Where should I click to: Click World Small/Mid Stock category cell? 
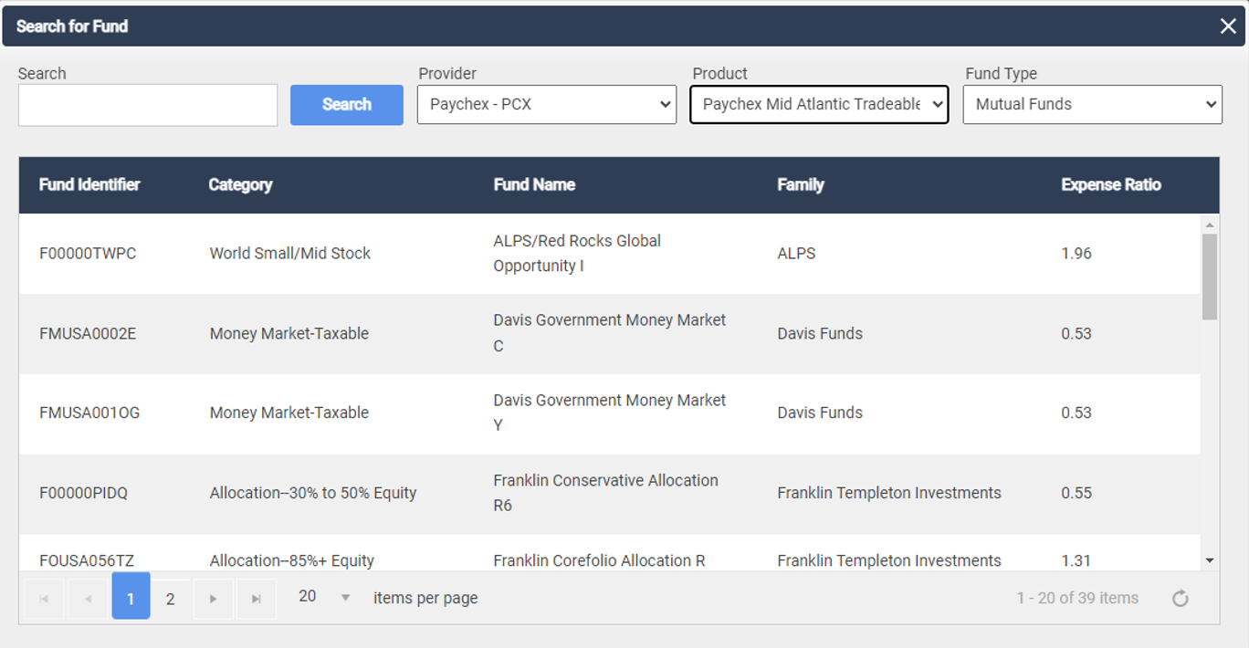click(290, 254)
